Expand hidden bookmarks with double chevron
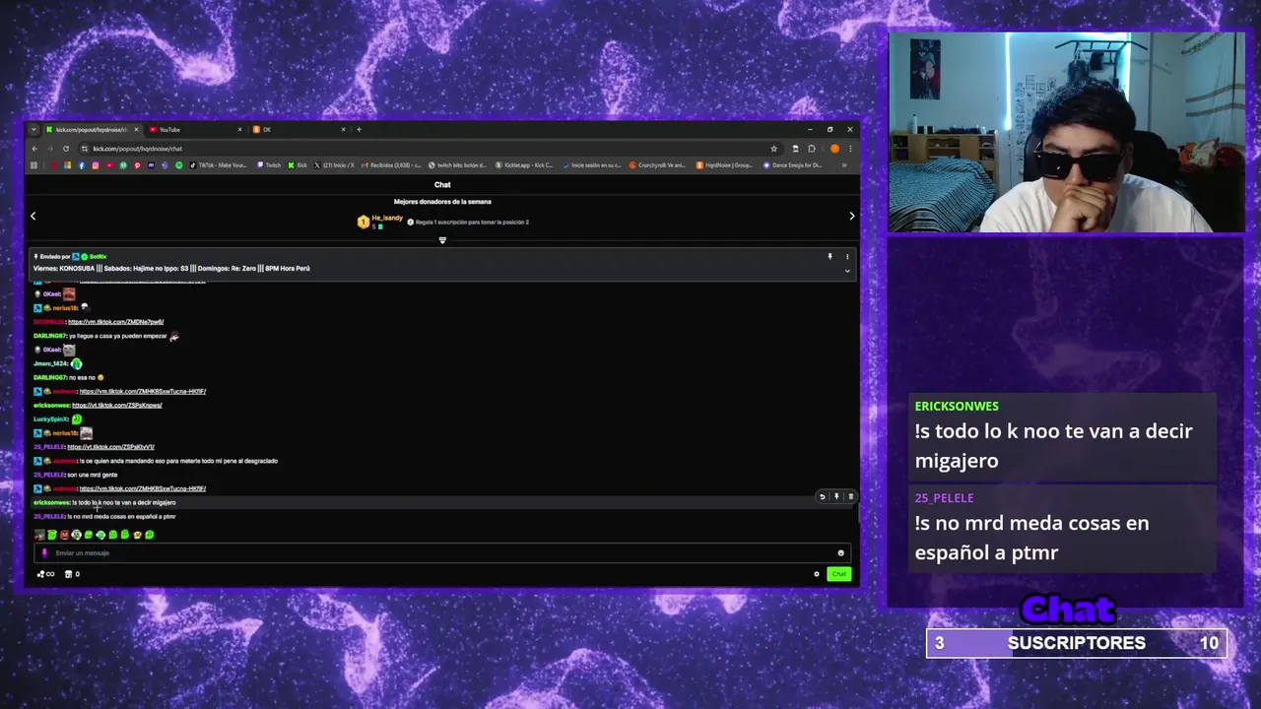The width and height of the screenshot is (1261, 709). (844, 165)
